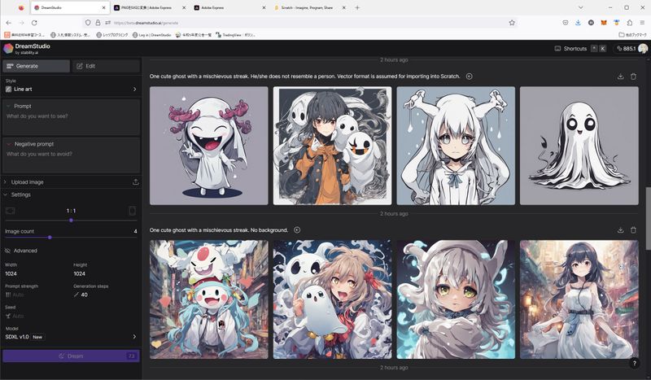Open the Line art style dropdown
The image size is (651, 380).
coord(71,90)
